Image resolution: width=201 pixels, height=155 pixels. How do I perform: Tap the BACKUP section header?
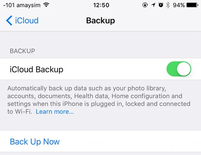pos(22,51)
